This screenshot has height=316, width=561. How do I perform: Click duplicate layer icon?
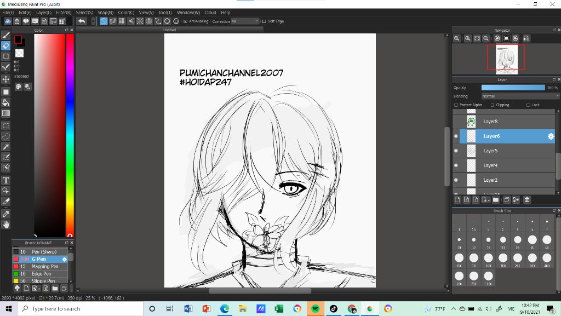(507, 200)
